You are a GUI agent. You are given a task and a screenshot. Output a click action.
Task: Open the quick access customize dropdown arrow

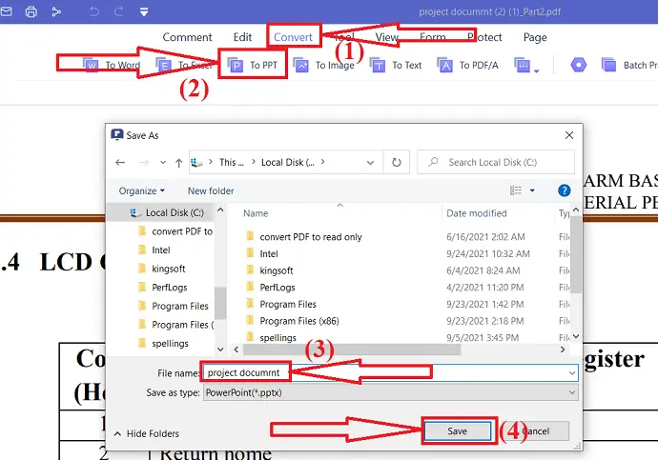pyautogui.click(x=144, y=12)
